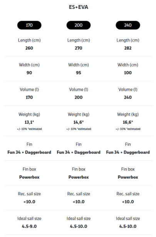The image size is (156, 237).
Task: Click weight value 13,1*
Action: pos(29,122)
